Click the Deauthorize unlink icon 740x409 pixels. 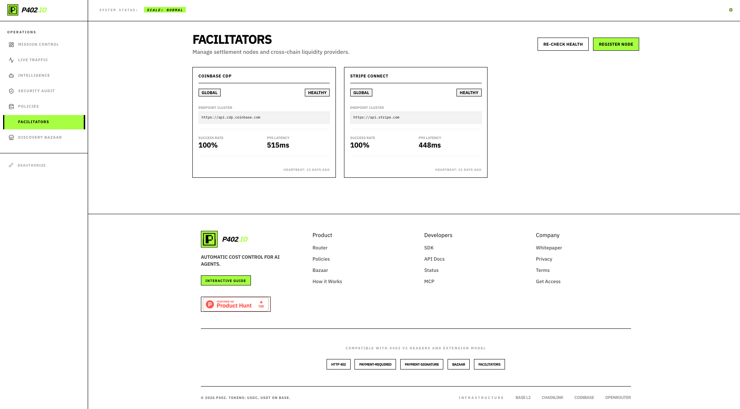pos(11,165)
